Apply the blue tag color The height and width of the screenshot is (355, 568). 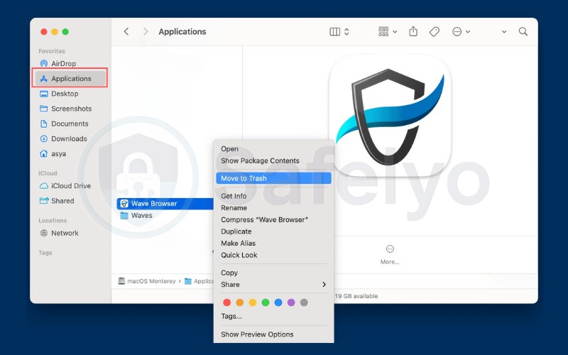tap(278, 302)
